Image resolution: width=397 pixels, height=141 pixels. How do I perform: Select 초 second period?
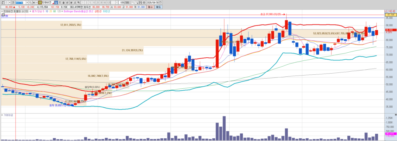(75, 2)
